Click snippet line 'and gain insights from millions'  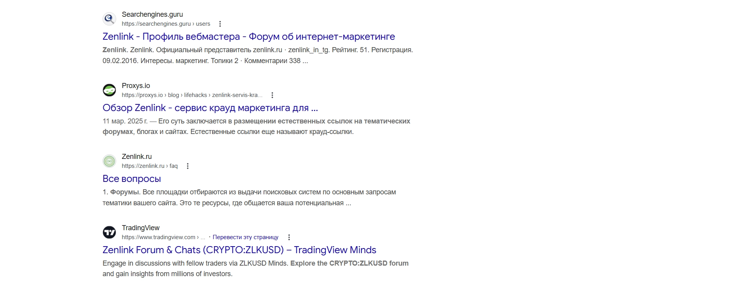(168, 274)
